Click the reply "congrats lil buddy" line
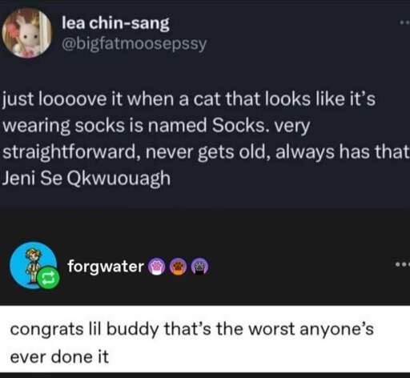 [x=191, y=329]
